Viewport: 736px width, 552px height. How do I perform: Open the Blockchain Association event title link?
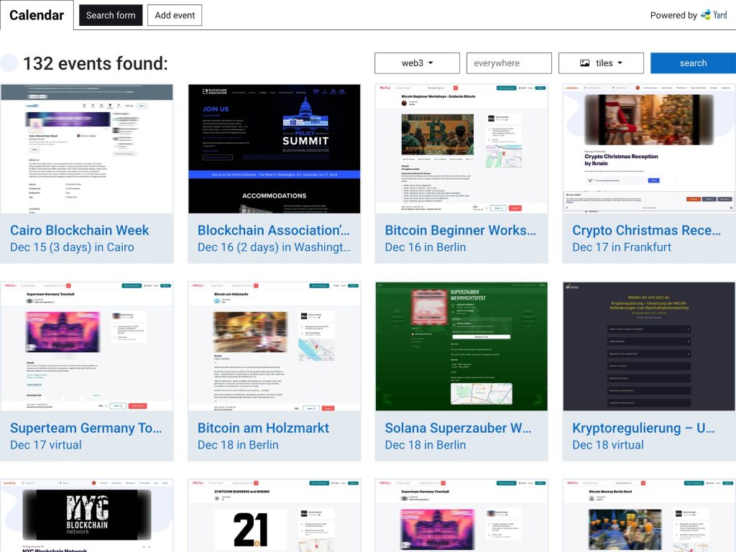(274, 230)
